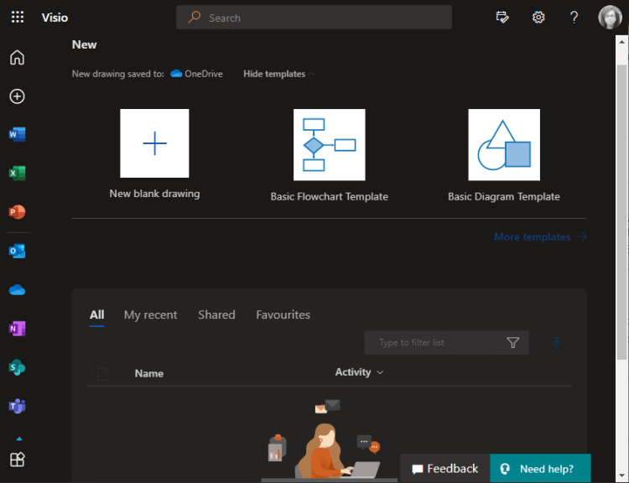Select the All tab
629x483 pixels.
coord(96,315)
